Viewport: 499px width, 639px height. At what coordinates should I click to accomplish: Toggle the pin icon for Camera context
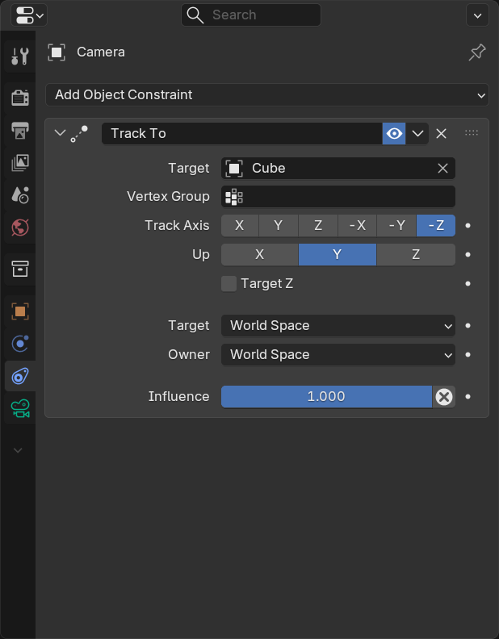pos(477,52)
